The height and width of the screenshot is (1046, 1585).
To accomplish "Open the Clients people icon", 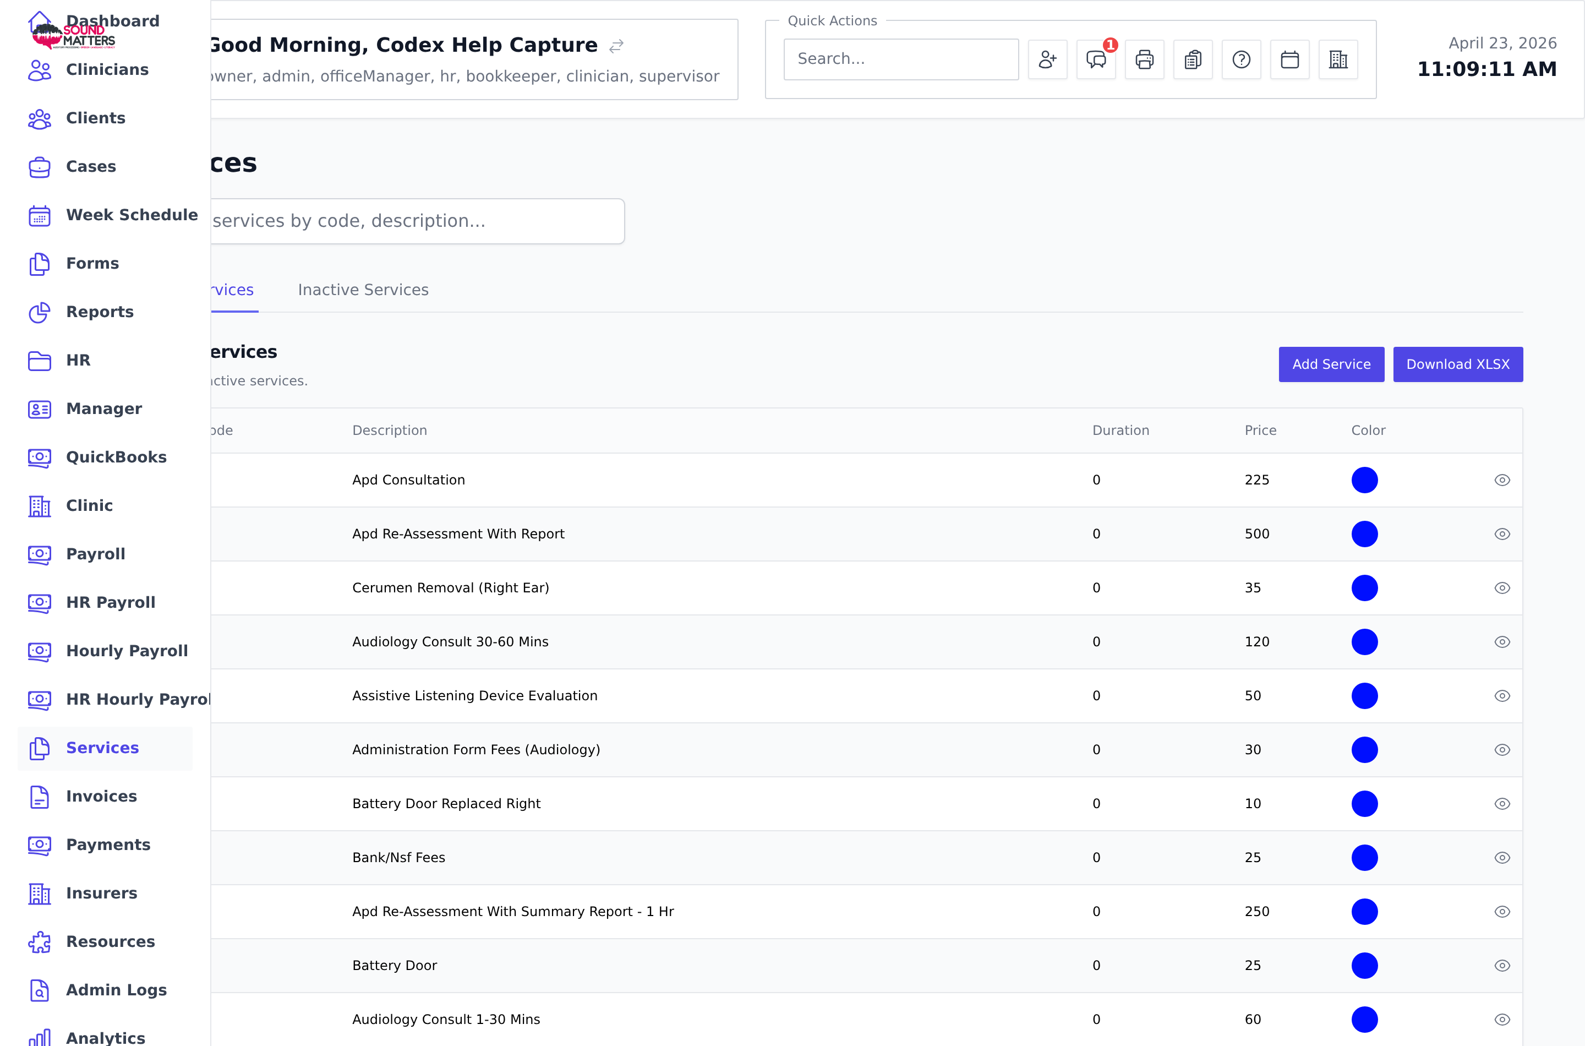I will click(x=39, y=119).
